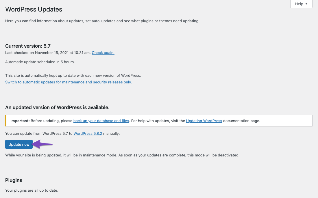Click the "Current version: 5.7" heading
This screenshot has height=198, width=318.
pyautogui.click(x=28, y=46)
